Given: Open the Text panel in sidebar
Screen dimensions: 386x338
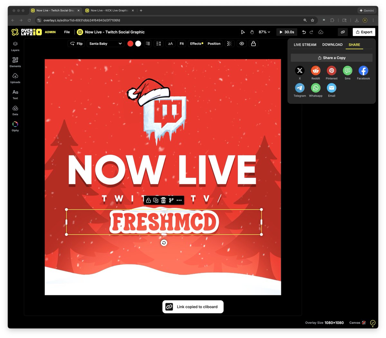Looking at the screenshot, I should click(15, 94).
